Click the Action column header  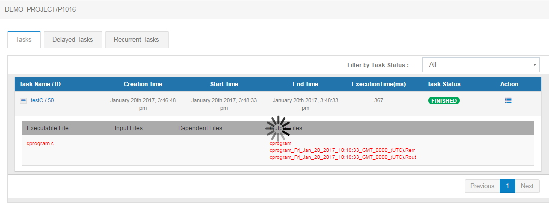(x=509, y=84)
